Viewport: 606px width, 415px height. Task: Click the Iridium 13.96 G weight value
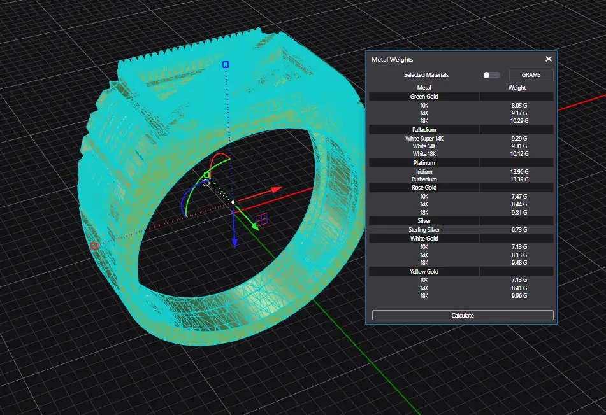[519, 172]
